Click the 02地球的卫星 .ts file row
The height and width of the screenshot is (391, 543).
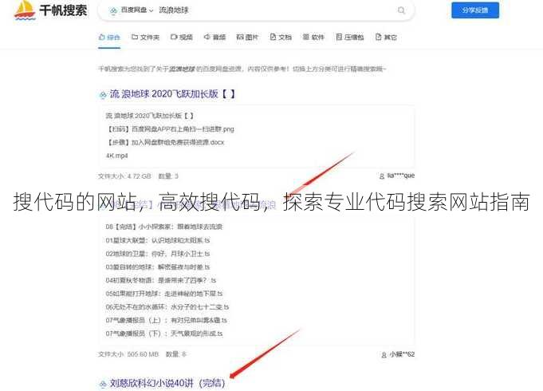tap(158, 254)
